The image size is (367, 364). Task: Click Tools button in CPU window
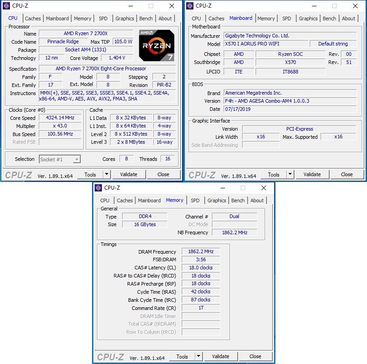tap(90, 174)
